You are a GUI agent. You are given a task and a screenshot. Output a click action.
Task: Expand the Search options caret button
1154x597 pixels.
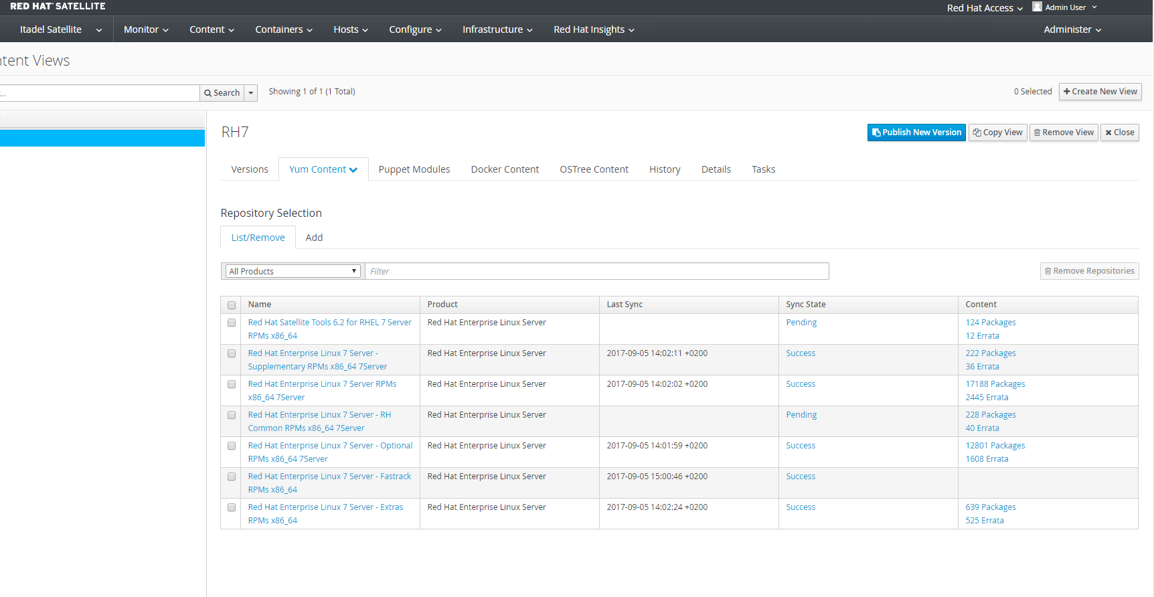(251, 92)
